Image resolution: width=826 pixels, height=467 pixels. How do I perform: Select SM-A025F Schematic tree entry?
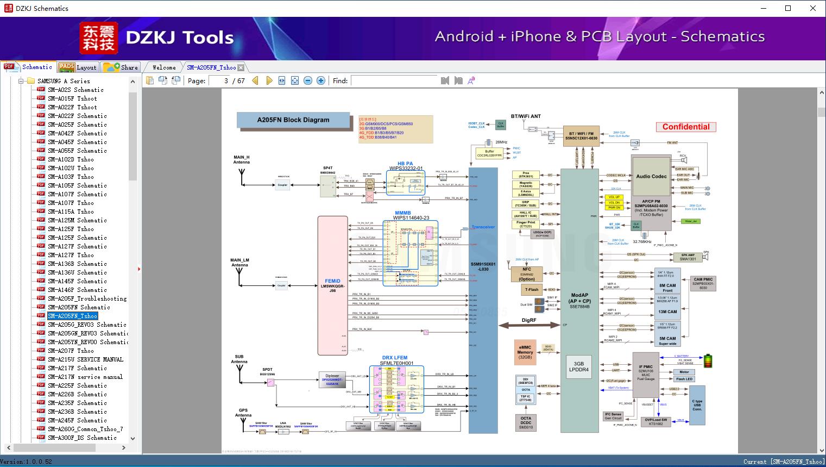pos(77,124)
